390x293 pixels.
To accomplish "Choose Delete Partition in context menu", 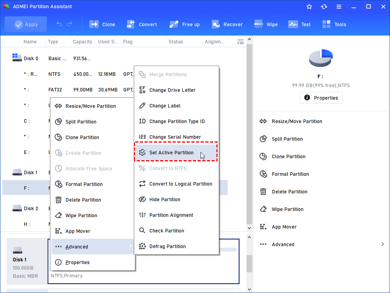I will [x=92, y=200].
